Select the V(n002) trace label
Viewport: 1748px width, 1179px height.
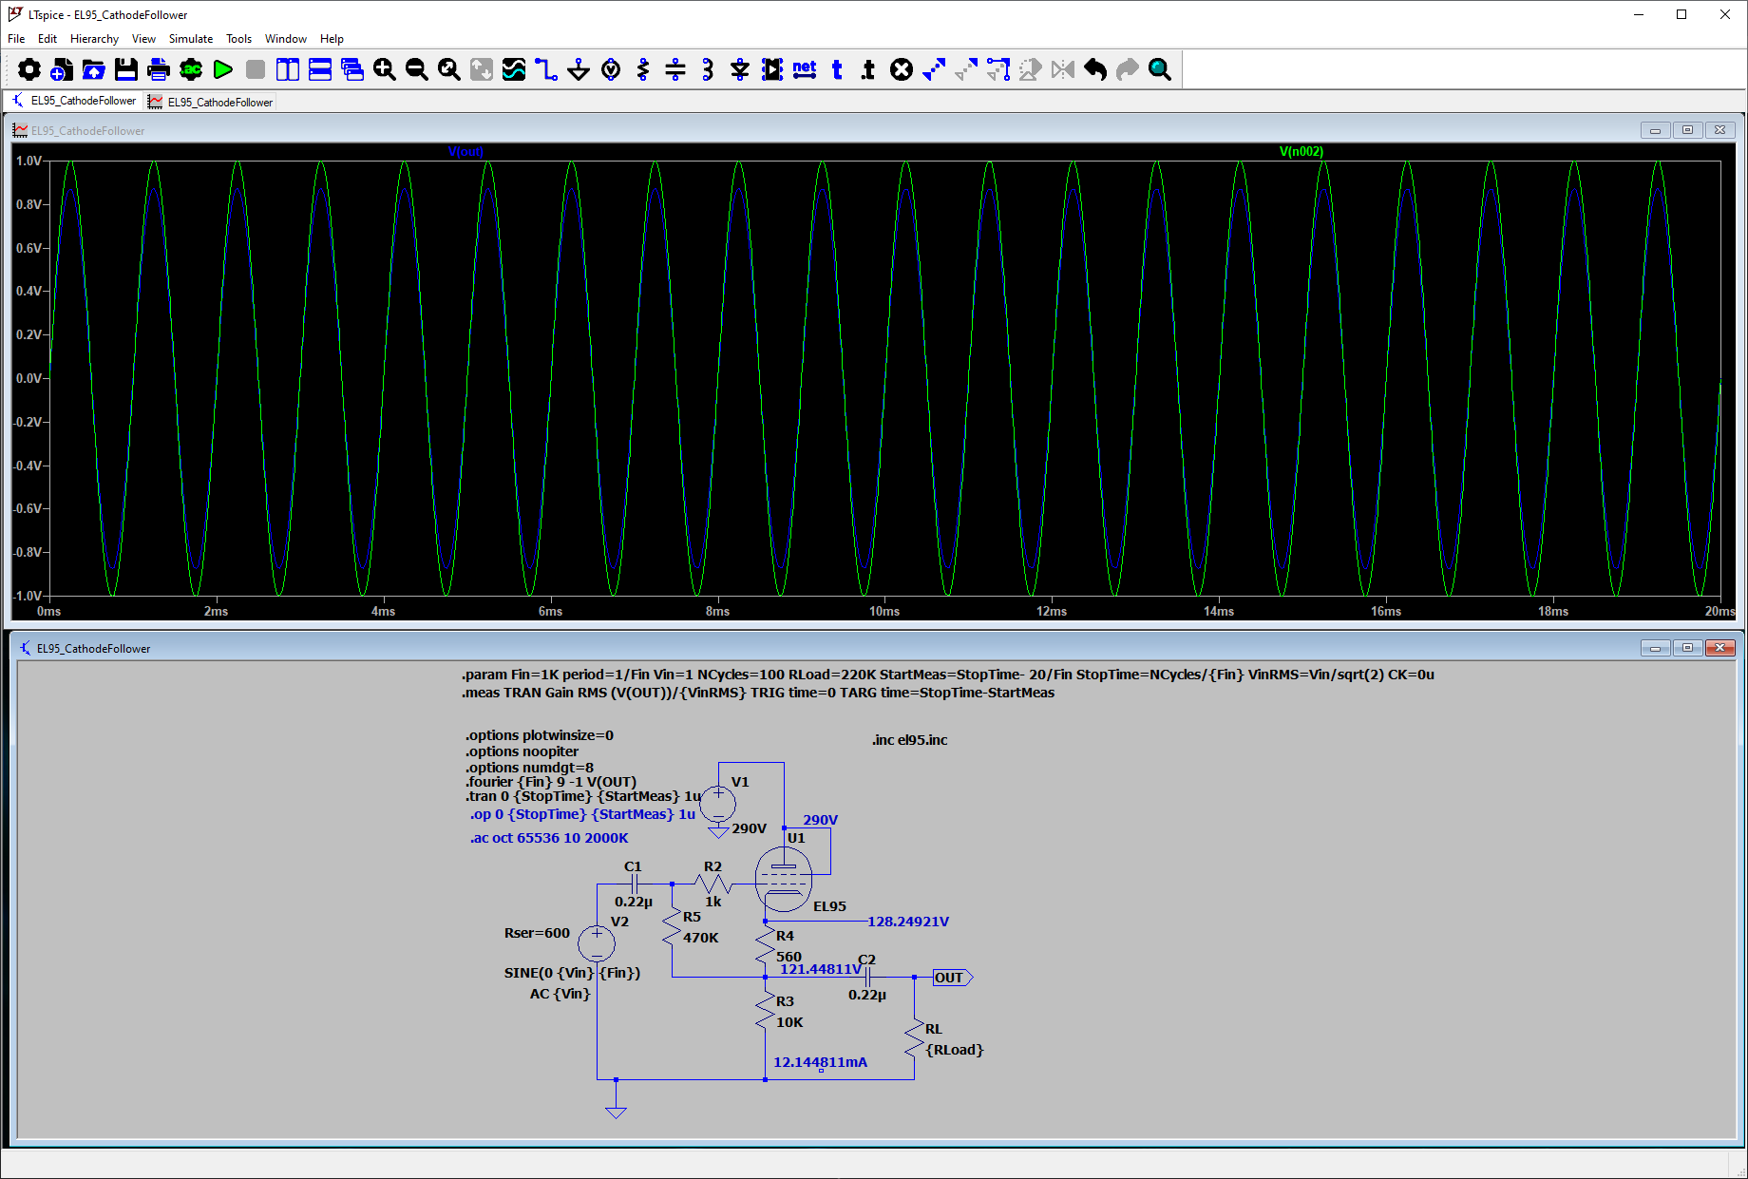(x=1301, y=151)
